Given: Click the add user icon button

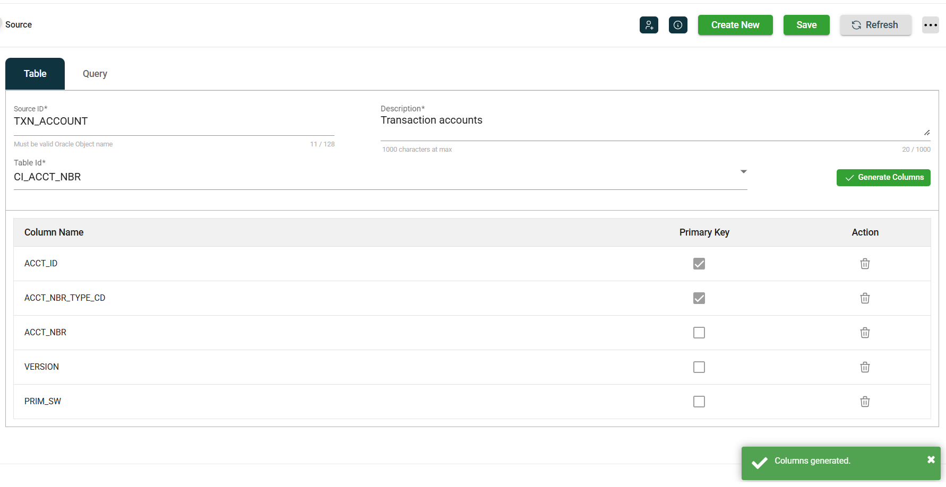Looking at the screenshot, I should pyautogui.click(x=649, y=25).
